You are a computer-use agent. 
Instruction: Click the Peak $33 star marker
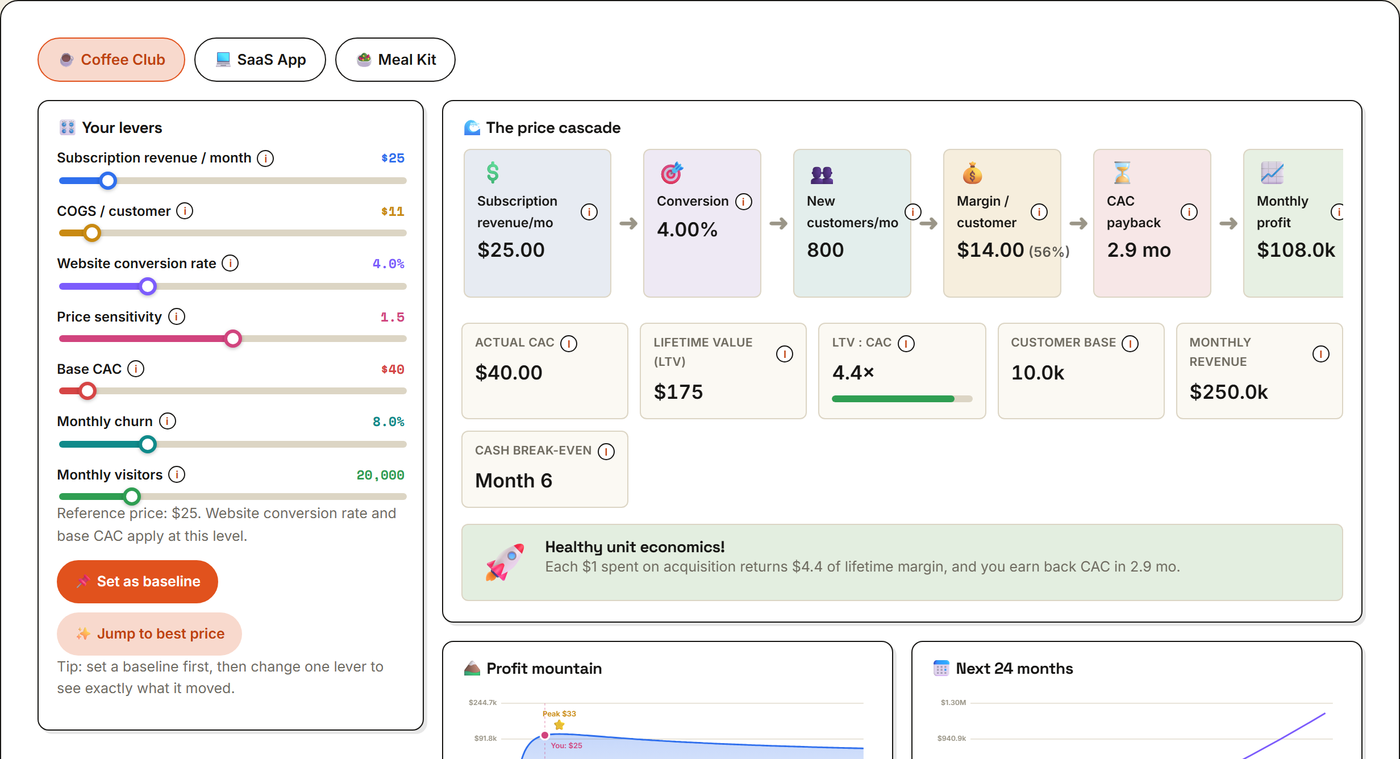pyautogui.click(x=560, y=725)
